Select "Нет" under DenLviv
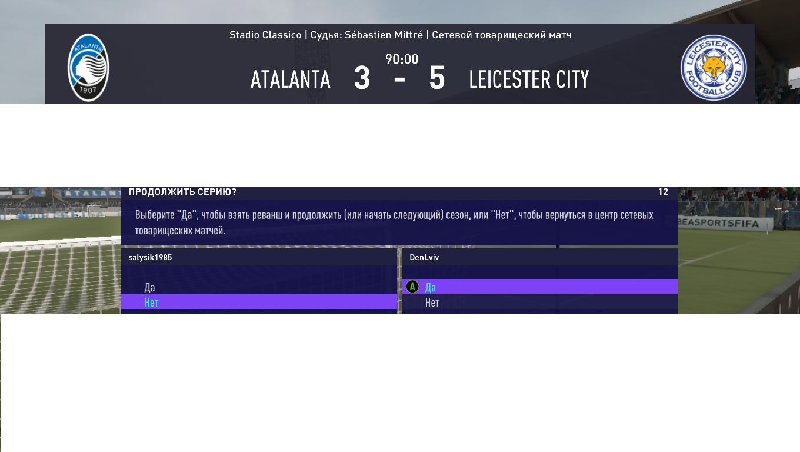Viewport: 800px width, 452px height. tap(432, 303)
